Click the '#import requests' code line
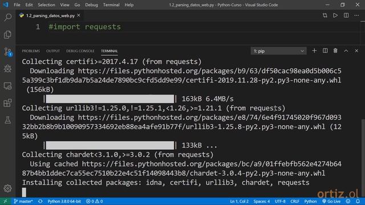365x205 pixels. (85, 27)
